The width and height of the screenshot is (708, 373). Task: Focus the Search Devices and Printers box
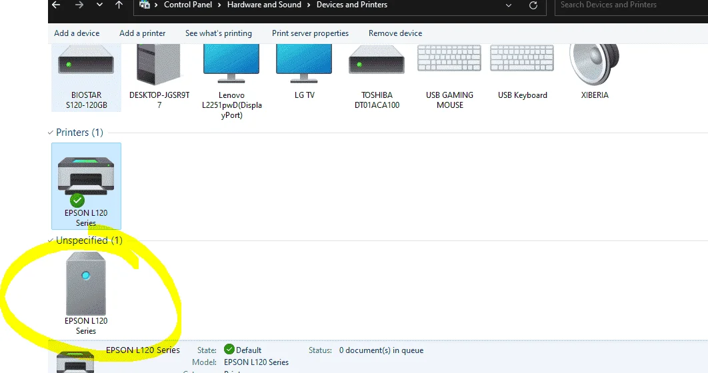631,5
